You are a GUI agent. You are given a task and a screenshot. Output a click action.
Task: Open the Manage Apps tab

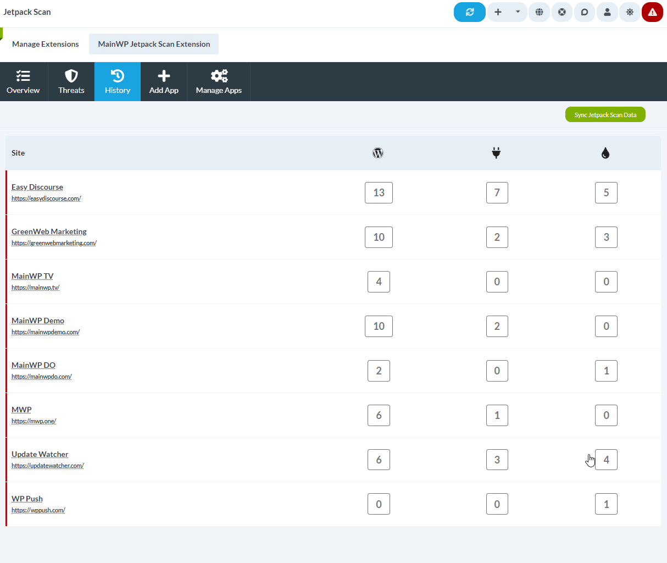(x=218, y=81)
